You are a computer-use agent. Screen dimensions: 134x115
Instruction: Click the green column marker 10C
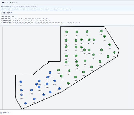point(104,37)
